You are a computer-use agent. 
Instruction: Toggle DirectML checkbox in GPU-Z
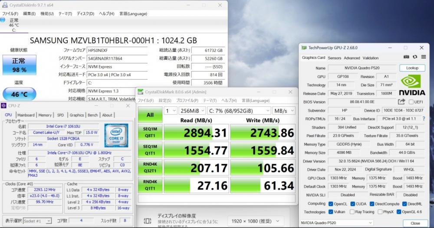pyautogui.click(x=404, y=204)
